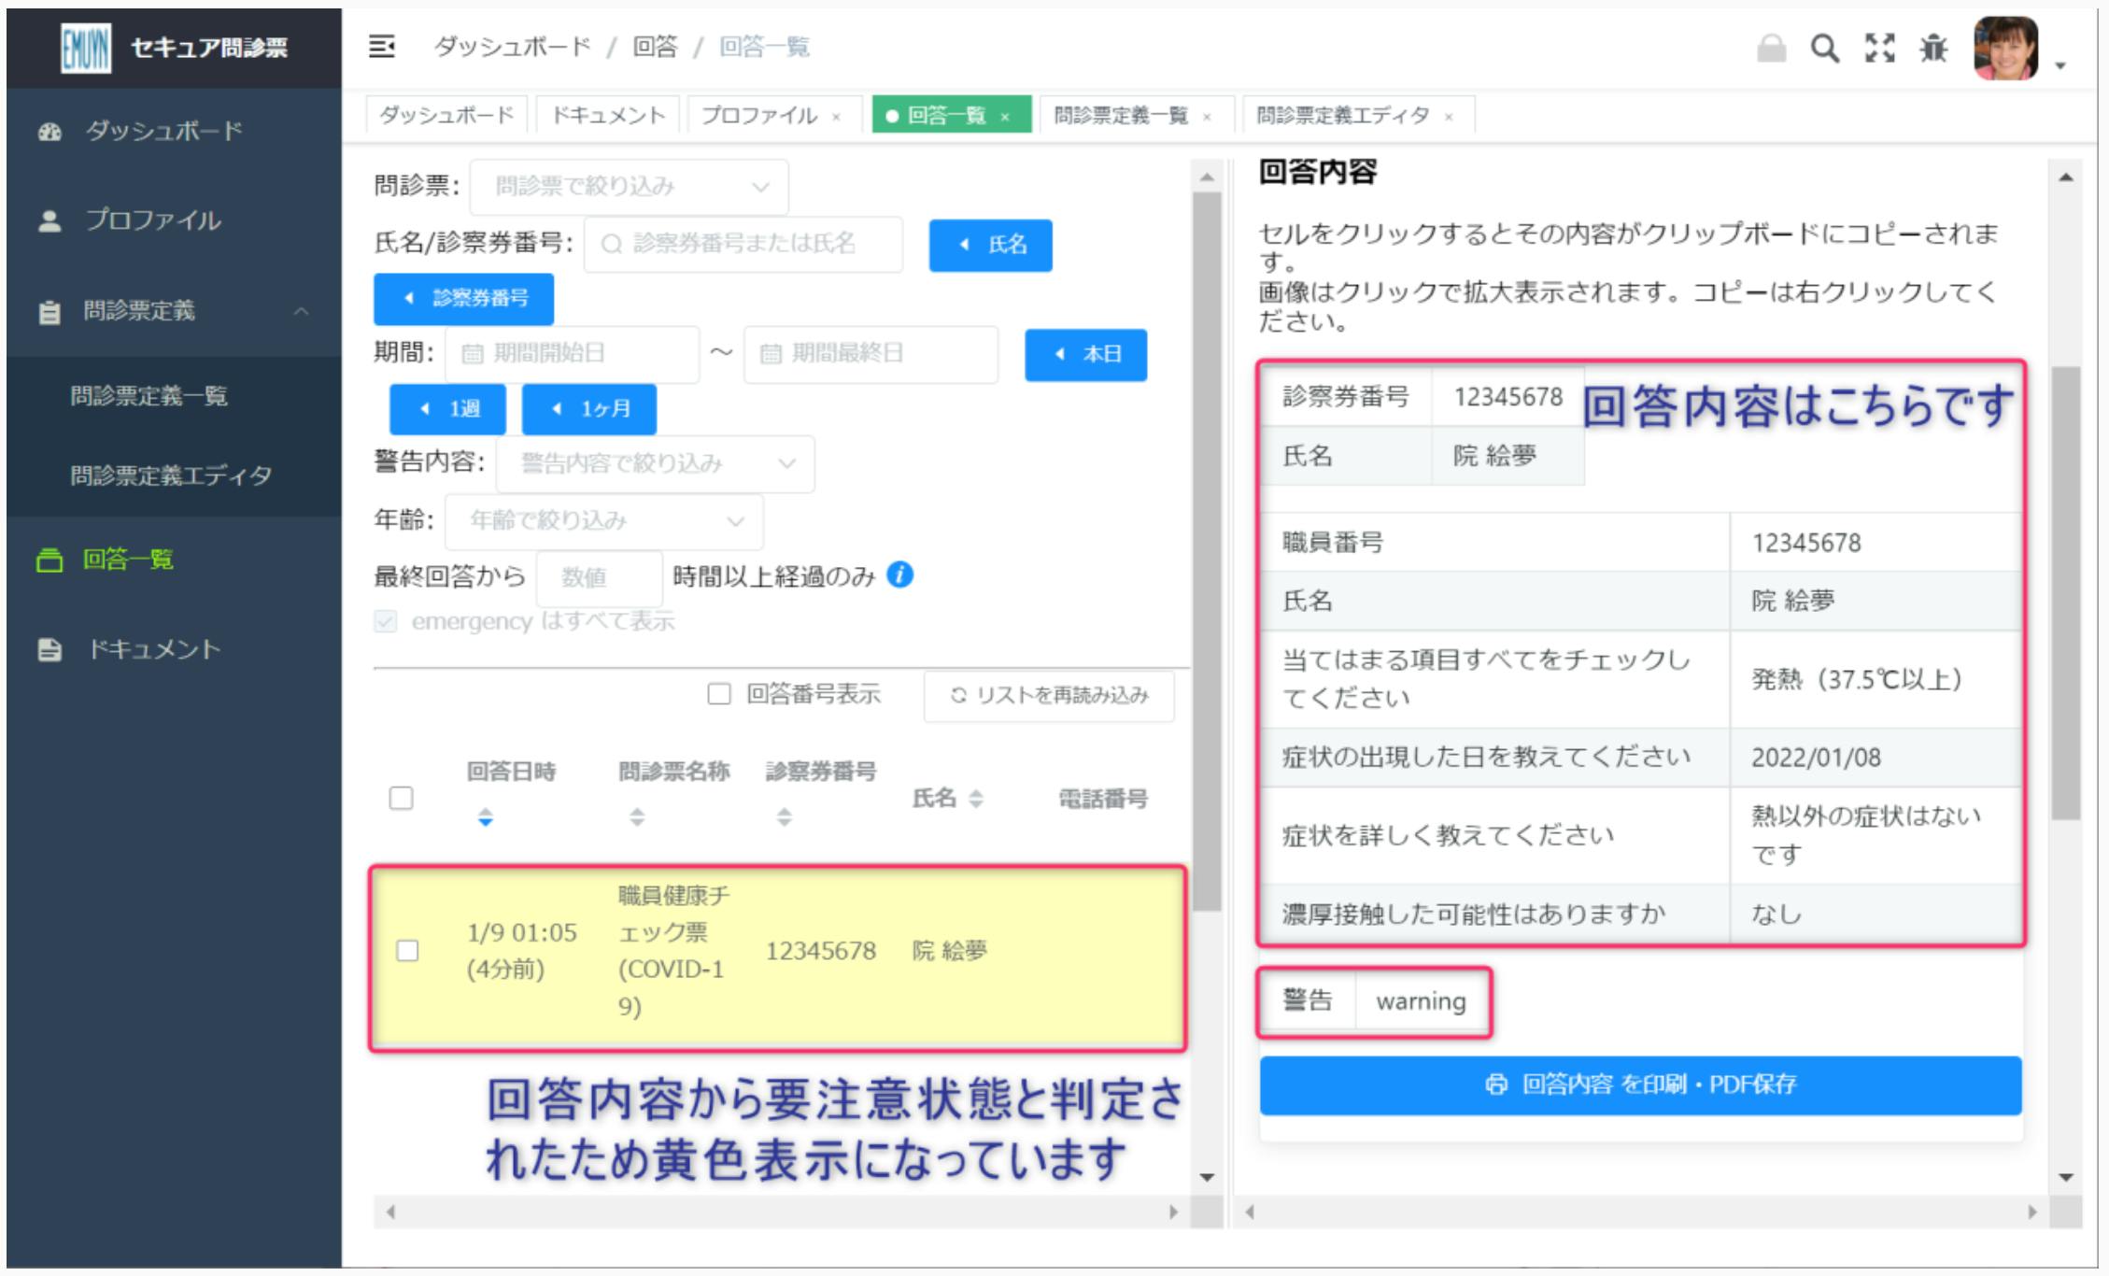Click the リストを再読み込み button

1049,695
